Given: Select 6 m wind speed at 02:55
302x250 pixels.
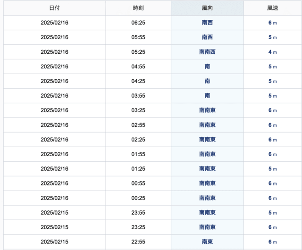Looking at the screenshot, I should click(273, 125).
